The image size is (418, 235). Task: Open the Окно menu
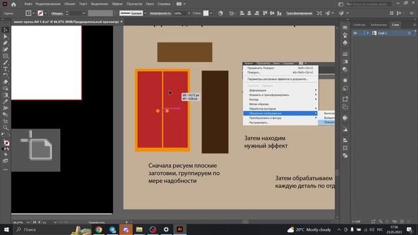[150, 4]
